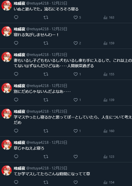Viewport: 132px width, 186px height.
Task: Retweet the 草じゃねえよ寝ろ tweet
Action: 46,156
